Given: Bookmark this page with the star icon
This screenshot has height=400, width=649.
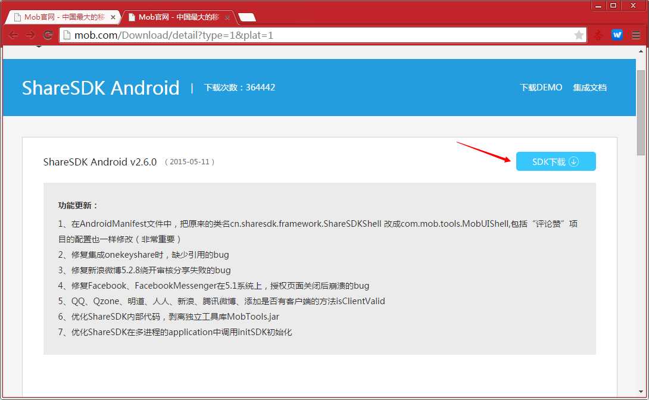Looking at the screenshot, I should click(x=579, y=35).
